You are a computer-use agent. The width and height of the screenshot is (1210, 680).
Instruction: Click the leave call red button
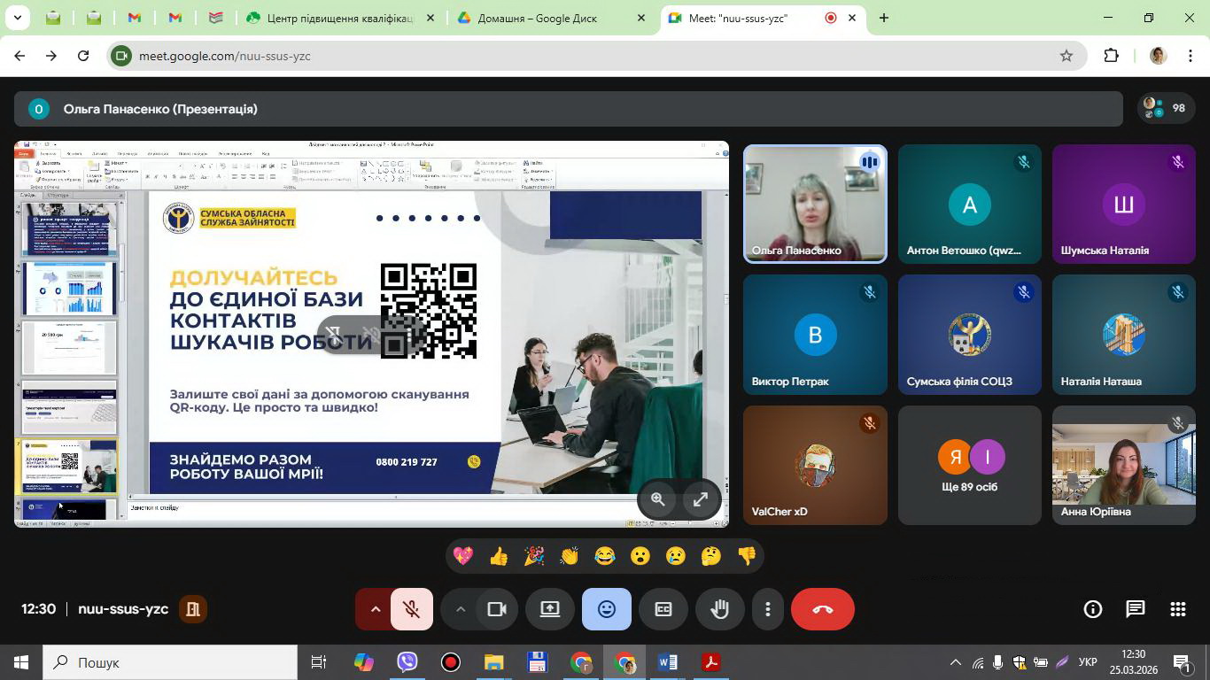pos(822,609)
